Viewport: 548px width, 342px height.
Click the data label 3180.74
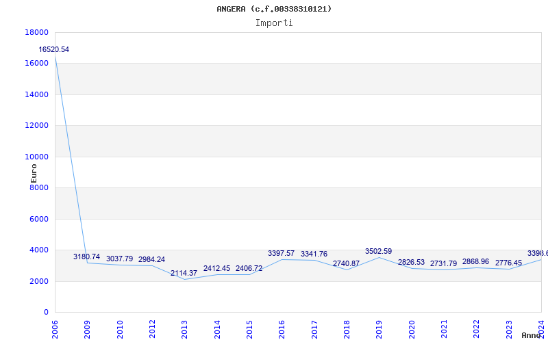point(87,257)
